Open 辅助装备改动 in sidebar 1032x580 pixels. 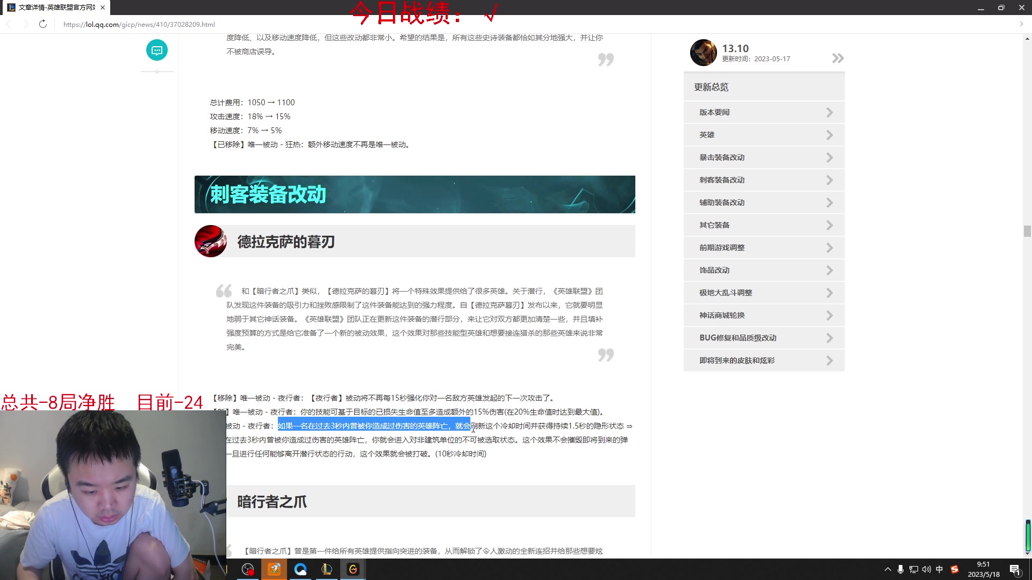(764, 202)
